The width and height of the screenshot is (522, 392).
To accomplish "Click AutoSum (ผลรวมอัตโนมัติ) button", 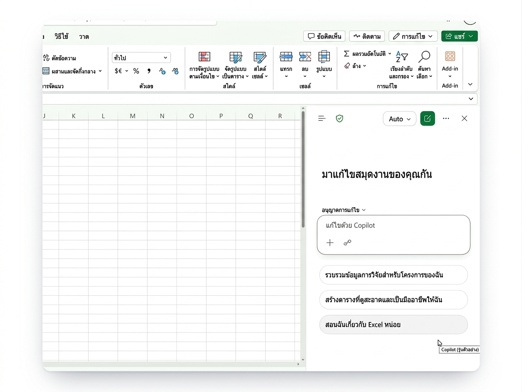I will 365,54.
